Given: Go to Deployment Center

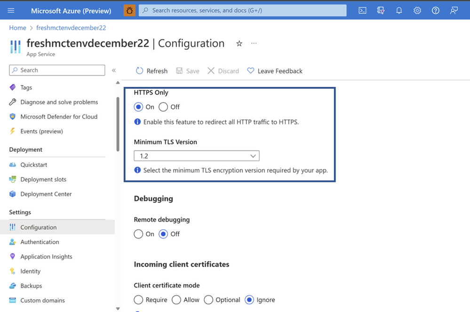Looking at the screenshot, I should point(46,194).
